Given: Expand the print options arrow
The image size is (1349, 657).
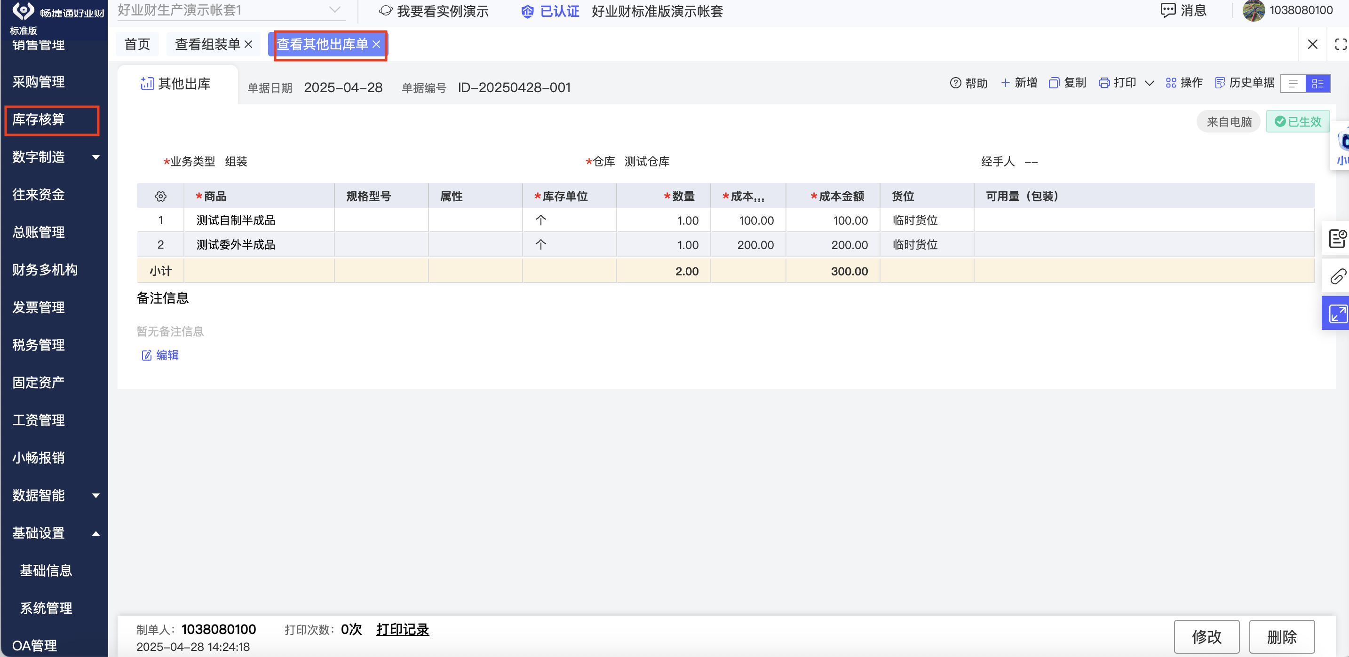Looking at the screenshot, I should [x=1150, y=83].
